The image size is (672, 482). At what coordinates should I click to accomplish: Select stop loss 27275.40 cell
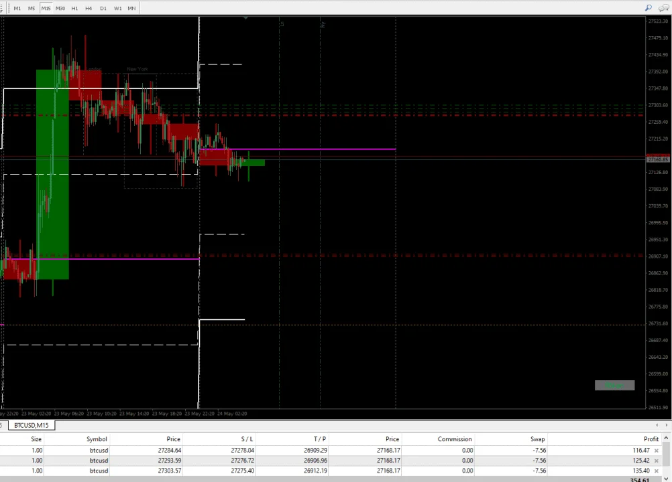pyautogui.click(x=243, y=471)
